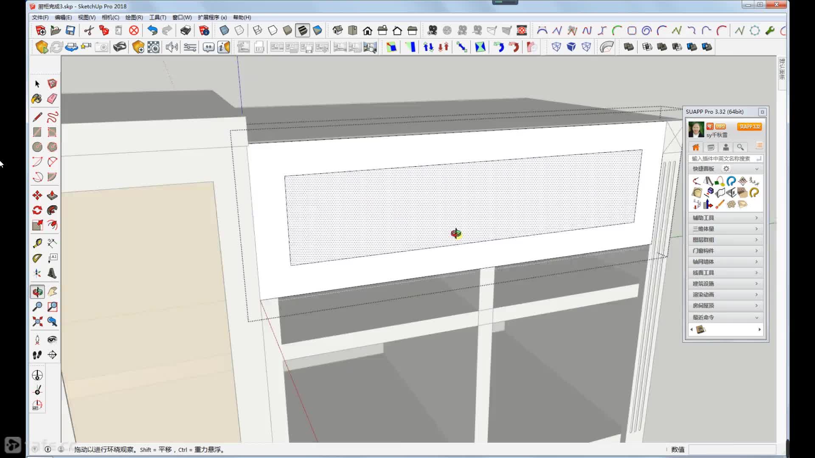Pick the Eraser tool

coord(52,99)
